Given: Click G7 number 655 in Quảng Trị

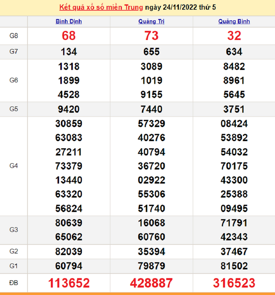Looking at the screenshot, I should tap(151, 52).
